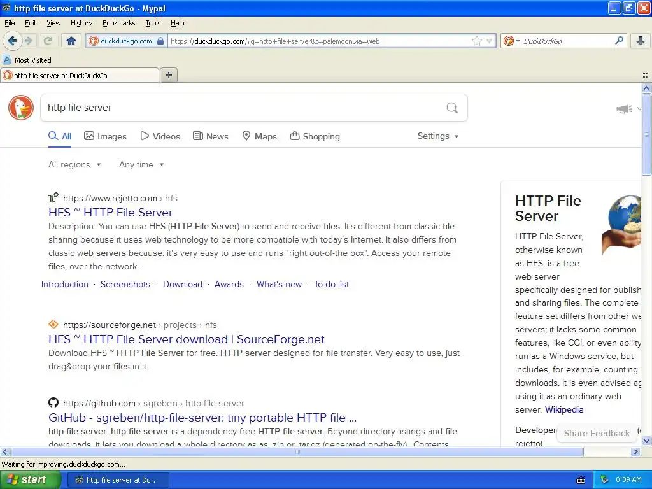This screenshot has width=652, height=489.
Task: Click the Forward arrow button
Action: click(29, 41)
